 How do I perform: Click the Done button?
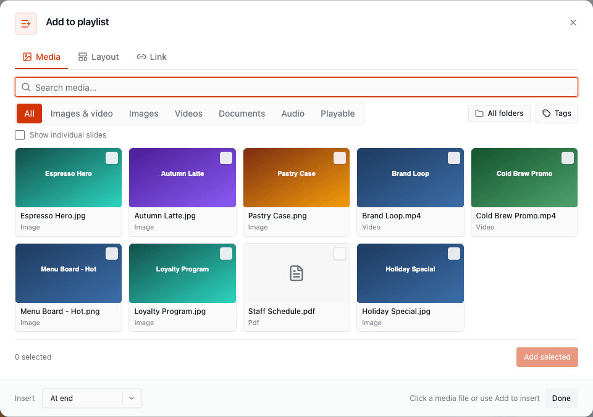pyautogui.click(x=561, y=398)
